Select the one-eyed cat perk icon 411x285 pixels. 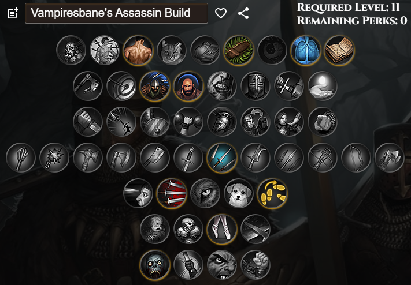click(x=172, y=50)
